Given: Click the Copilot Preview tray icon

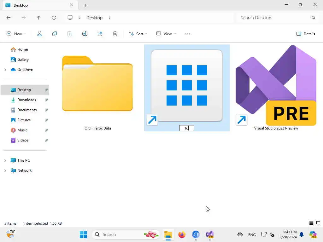Looking at the screenshot, I should coord(313,234).
